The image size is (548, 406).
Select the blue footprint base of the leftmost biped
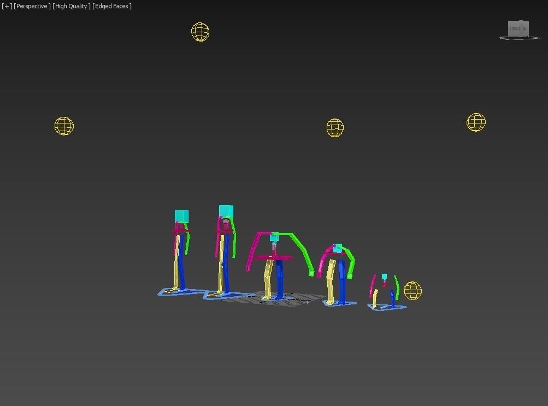pyautogui.click(x=182, y=292)
